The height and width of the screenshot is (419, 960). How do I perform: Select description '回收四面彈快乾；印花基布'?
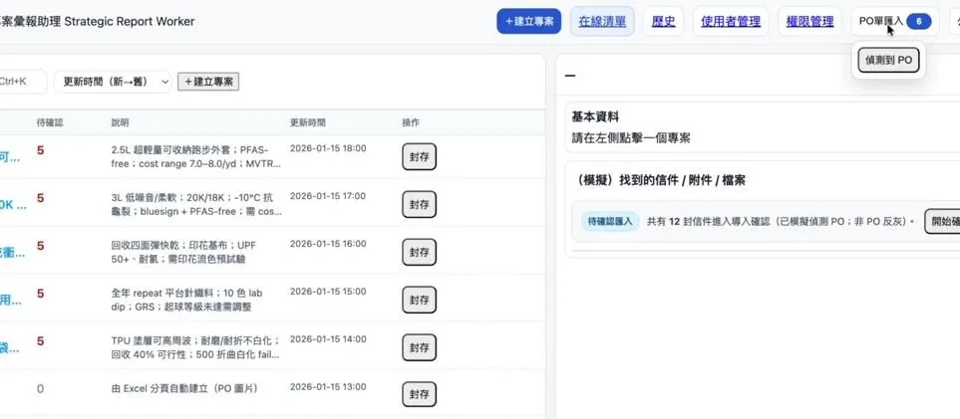pos(183,252)
